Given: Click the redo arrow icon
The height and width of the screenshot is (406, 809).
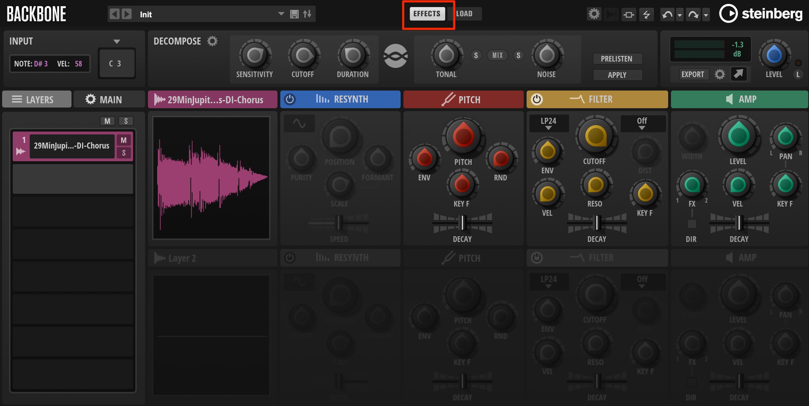Looking at the screenshot, I should pos(693,14).
